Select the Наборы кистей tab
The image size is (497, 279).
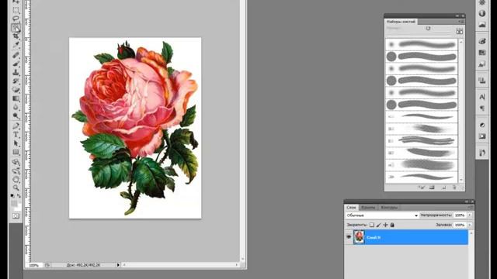point(401,22)
